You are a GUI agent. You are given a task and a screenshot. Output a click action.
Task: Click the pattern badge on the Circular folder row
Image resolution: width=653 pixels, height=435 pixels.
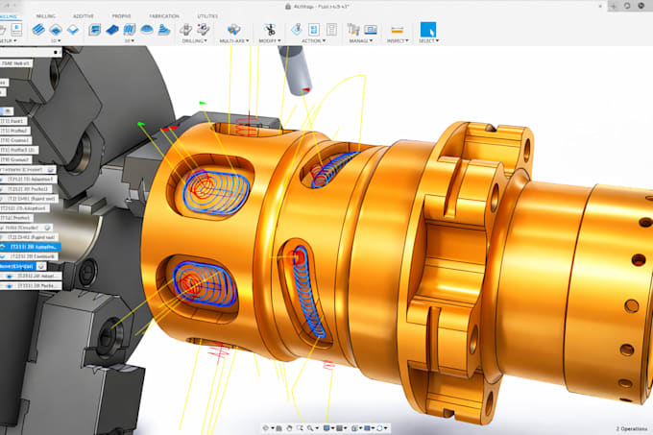51,169
